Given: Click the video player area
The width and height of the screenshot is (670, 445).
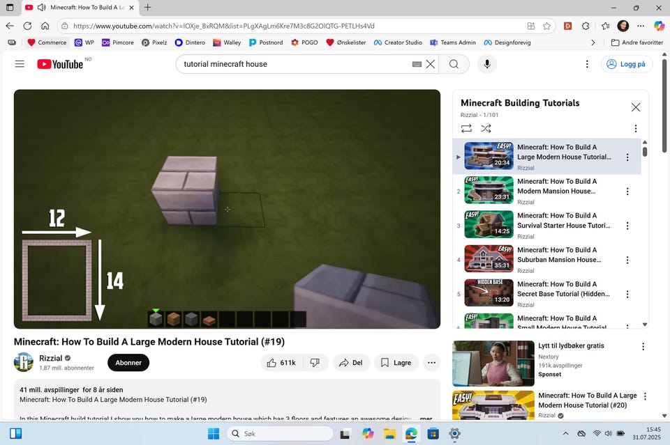Looking at the screenshot, I should tap(227, 209).
